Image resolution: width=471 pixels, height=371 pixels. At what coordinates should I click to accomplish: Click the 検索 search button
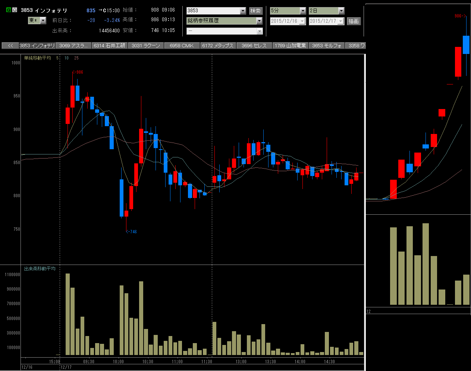point(256,11)
